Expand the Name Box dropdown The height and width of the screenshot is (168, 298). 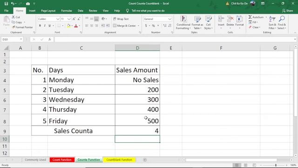click(x=21, y=39)
